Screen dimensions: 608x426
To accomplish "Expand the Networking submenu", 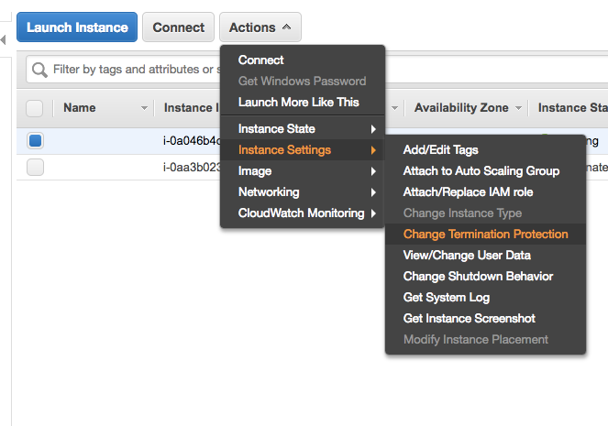I will (x=303, y=192).
